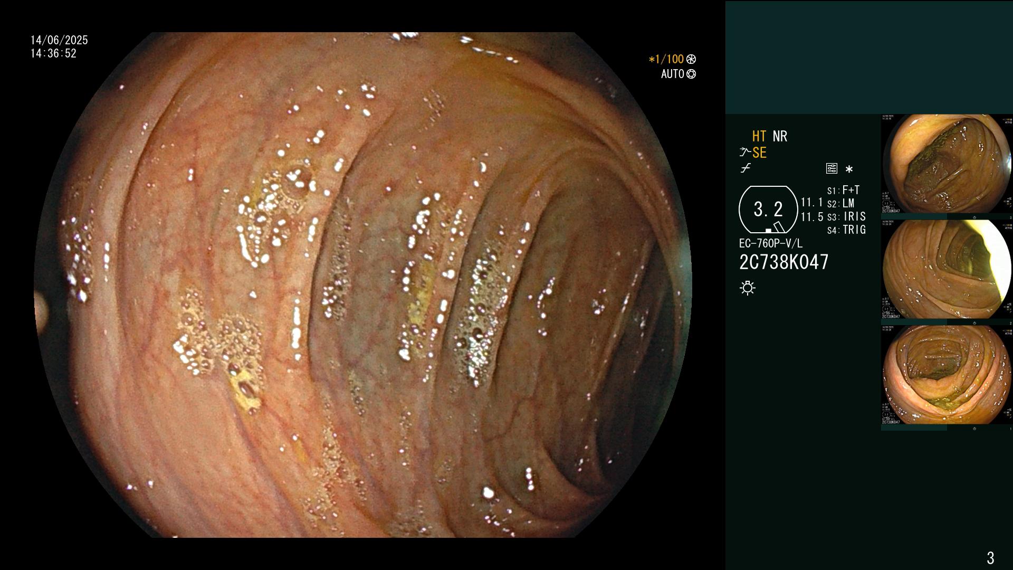1013x570 pixels.
Task: Click the main live endoscopic image
Action: [x=363, y=285]
